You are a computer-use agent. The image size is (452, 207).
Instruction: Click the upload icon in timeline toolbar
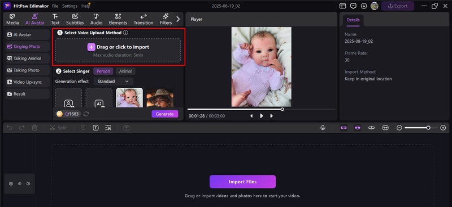126,128
